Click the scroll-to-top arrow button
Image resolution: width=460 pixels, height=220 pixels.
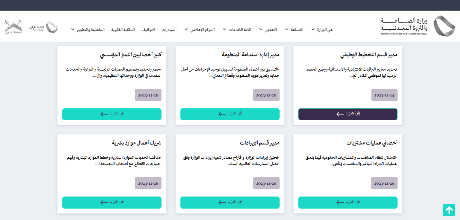pos(449,210)
